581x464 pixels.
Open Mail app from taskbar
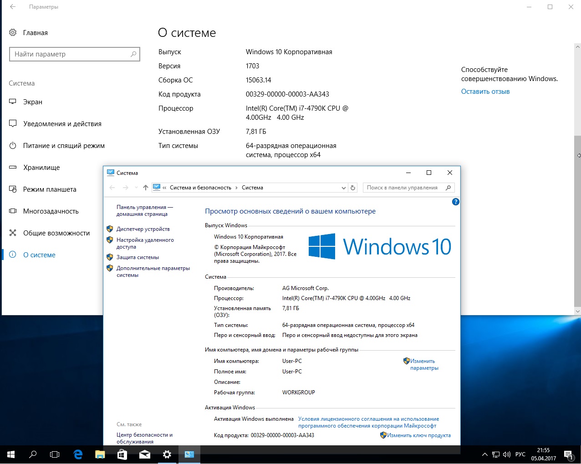pos(145,454)
